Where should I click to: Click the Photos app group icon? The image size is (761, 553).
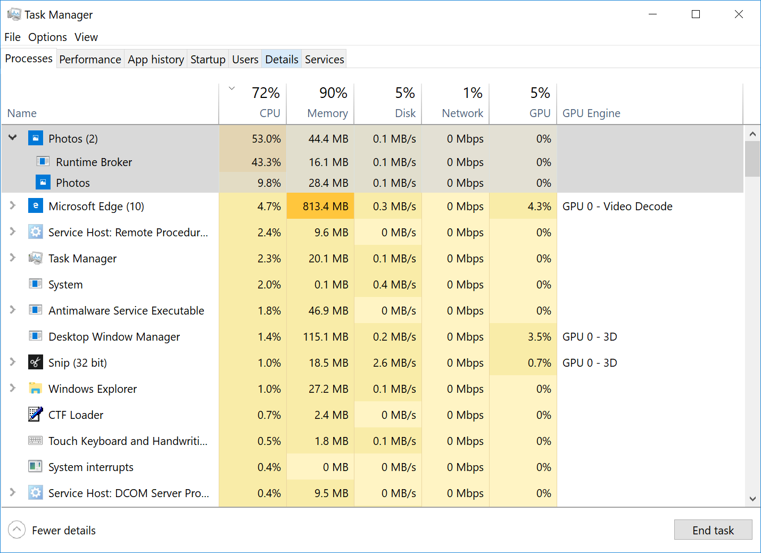(35, 138)
